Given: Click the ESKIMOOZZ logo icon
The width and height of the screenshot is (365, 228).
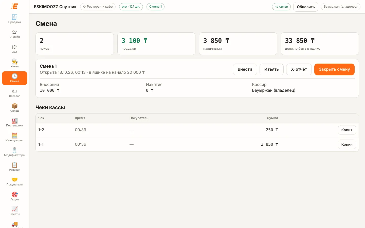Looking at the screenshot, I should (x=15, y=6).
